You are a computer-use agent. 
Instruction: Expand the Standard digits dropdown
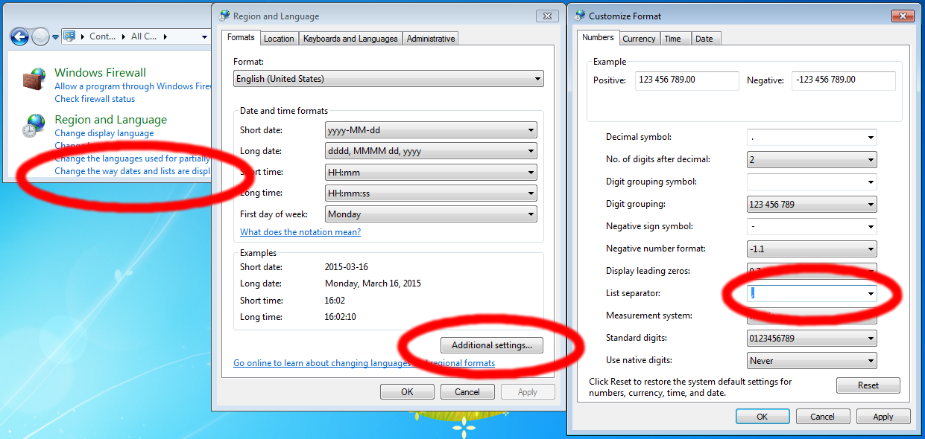pos(812,339)
